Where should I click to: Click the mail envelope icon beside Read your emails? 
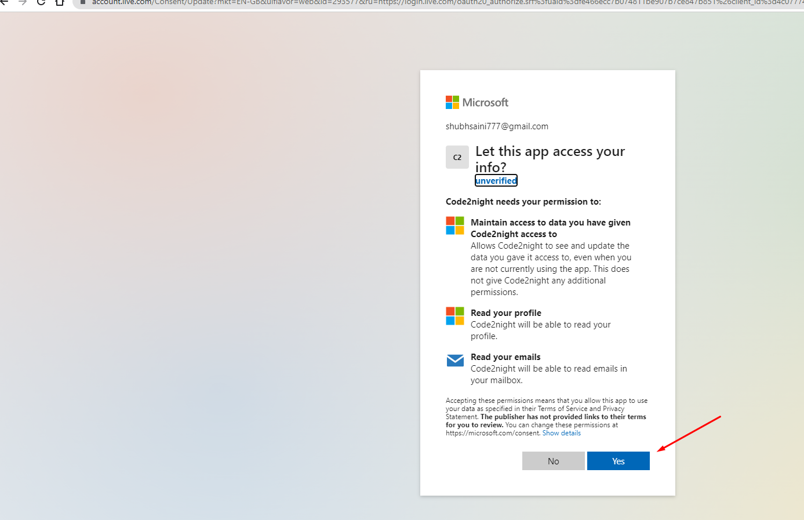point(455,361)
